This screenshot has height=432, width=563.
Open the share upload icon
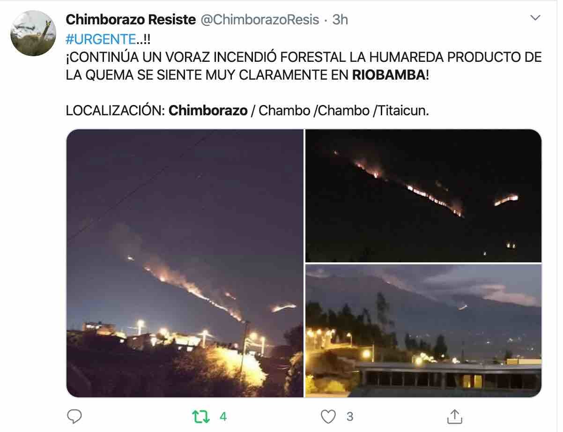(x=454, y=416)
